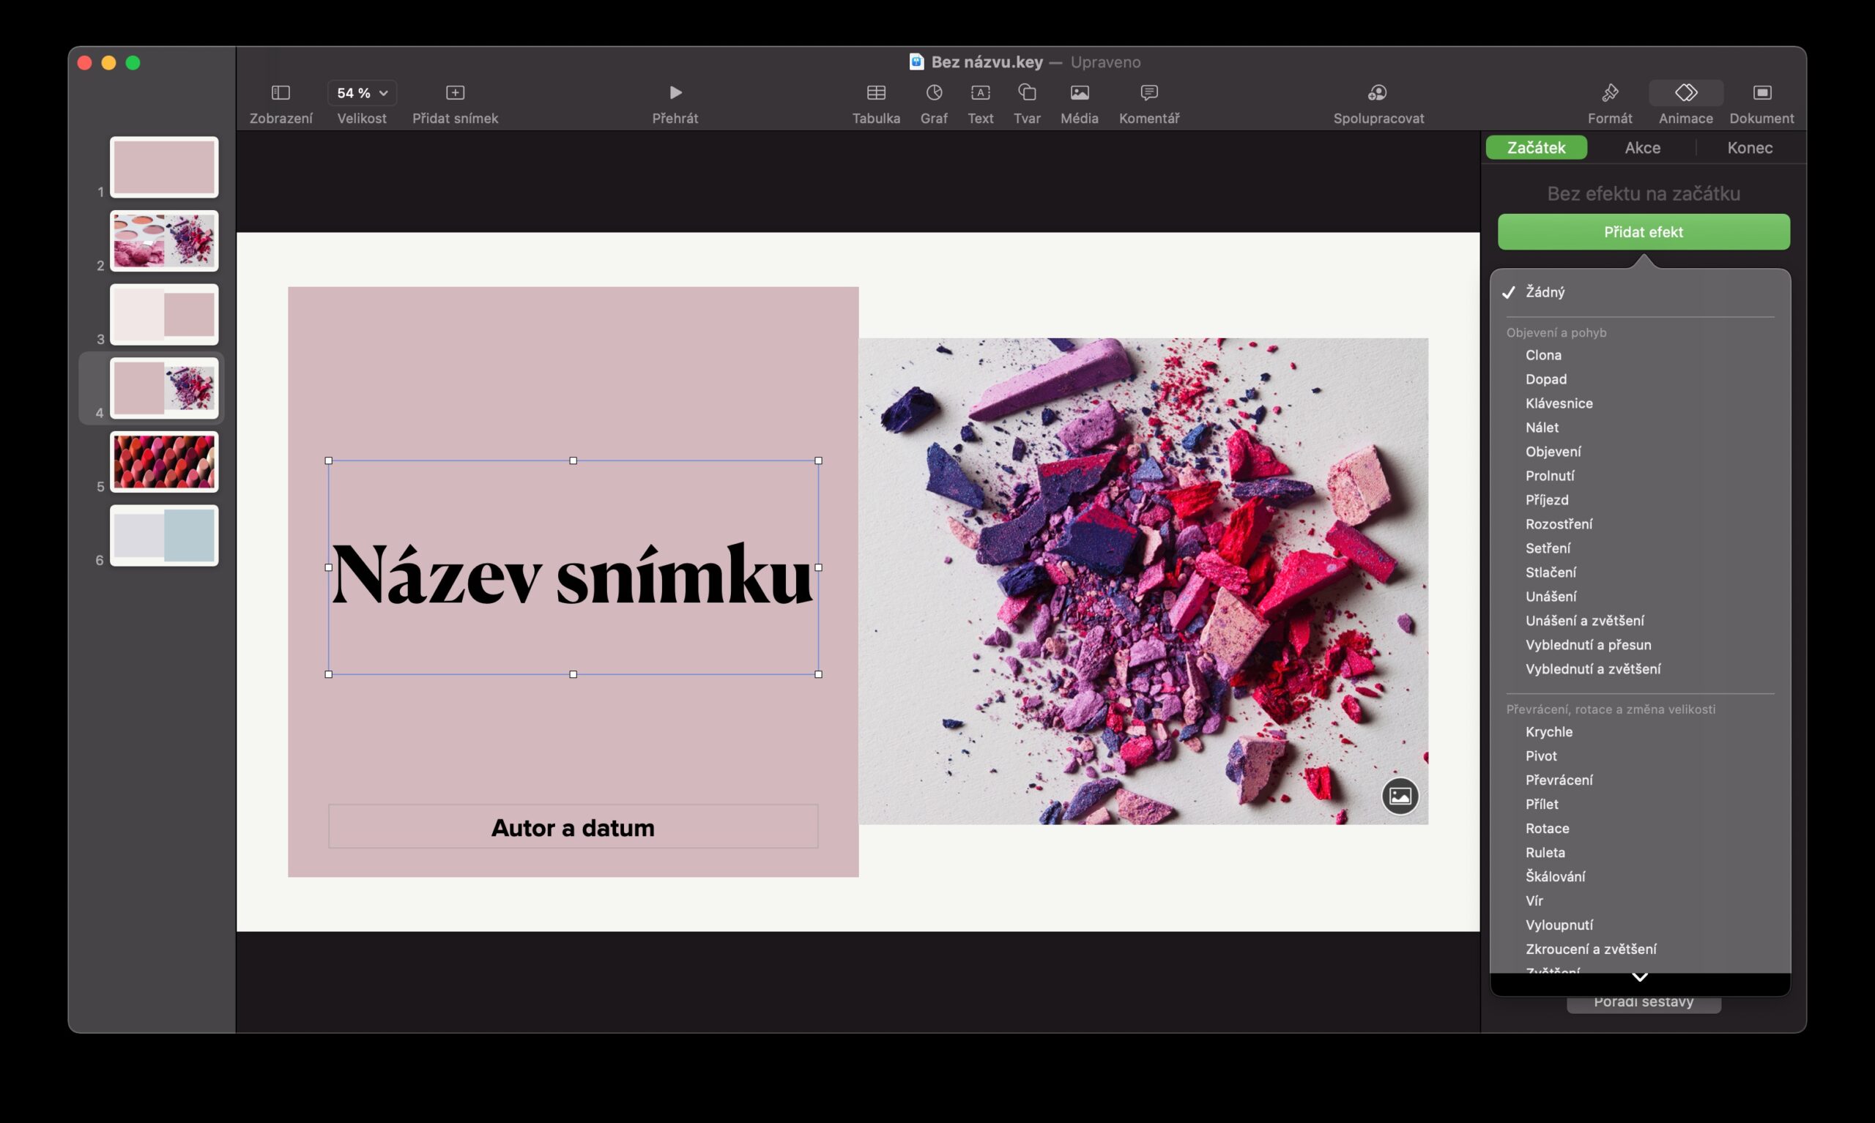Insert a text box via the Text icon
The height and width of the screenshot is (1123, 1875).
pyautogui.click(x=979, y=92)
